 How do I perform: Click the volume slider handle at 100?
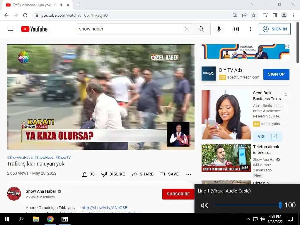coord(280,205)
